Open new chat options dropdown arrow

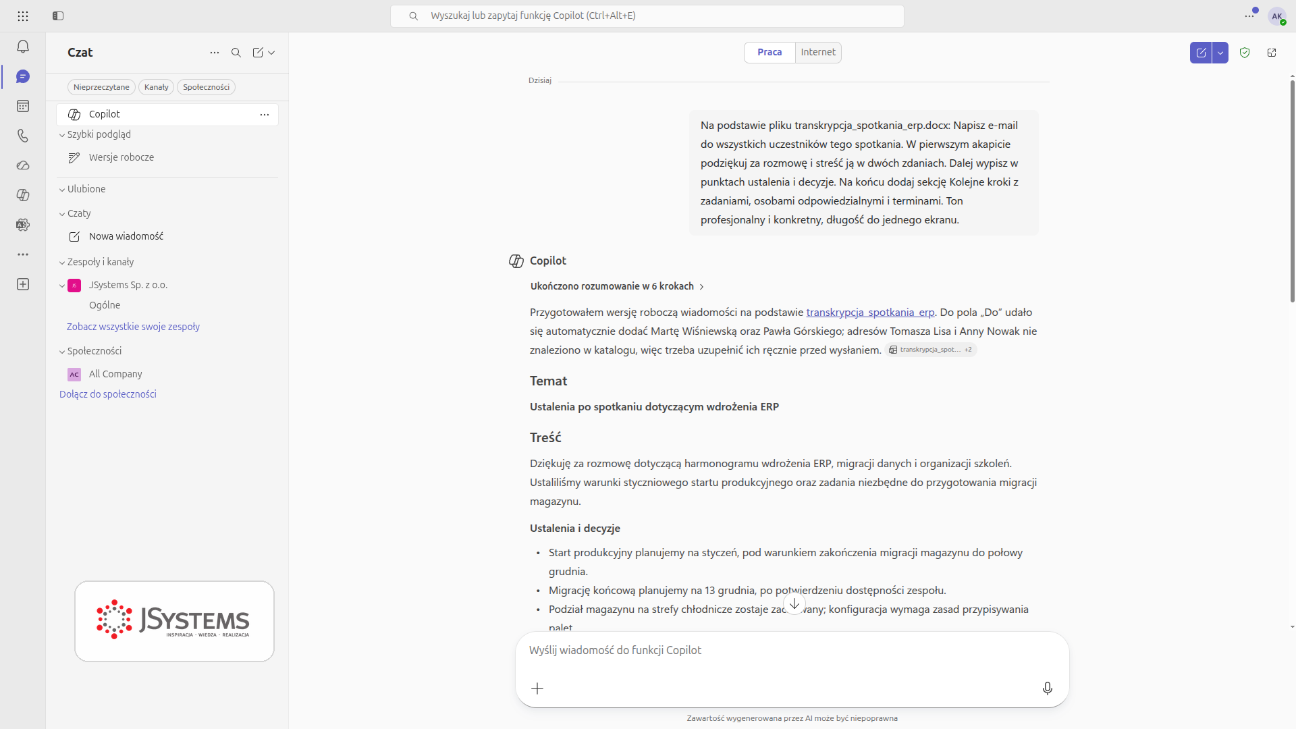pos(271,53)
